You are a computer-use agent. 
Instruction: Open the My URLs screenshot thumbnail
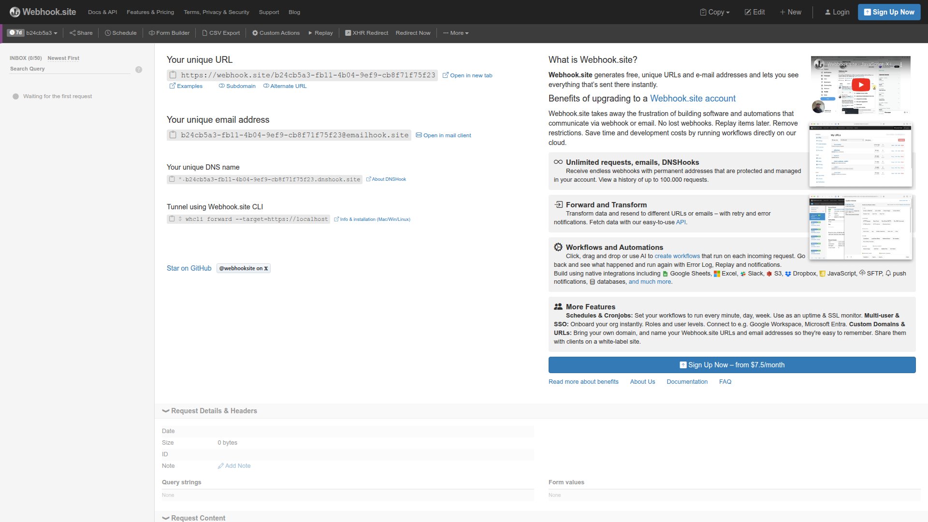coord(860,155)
